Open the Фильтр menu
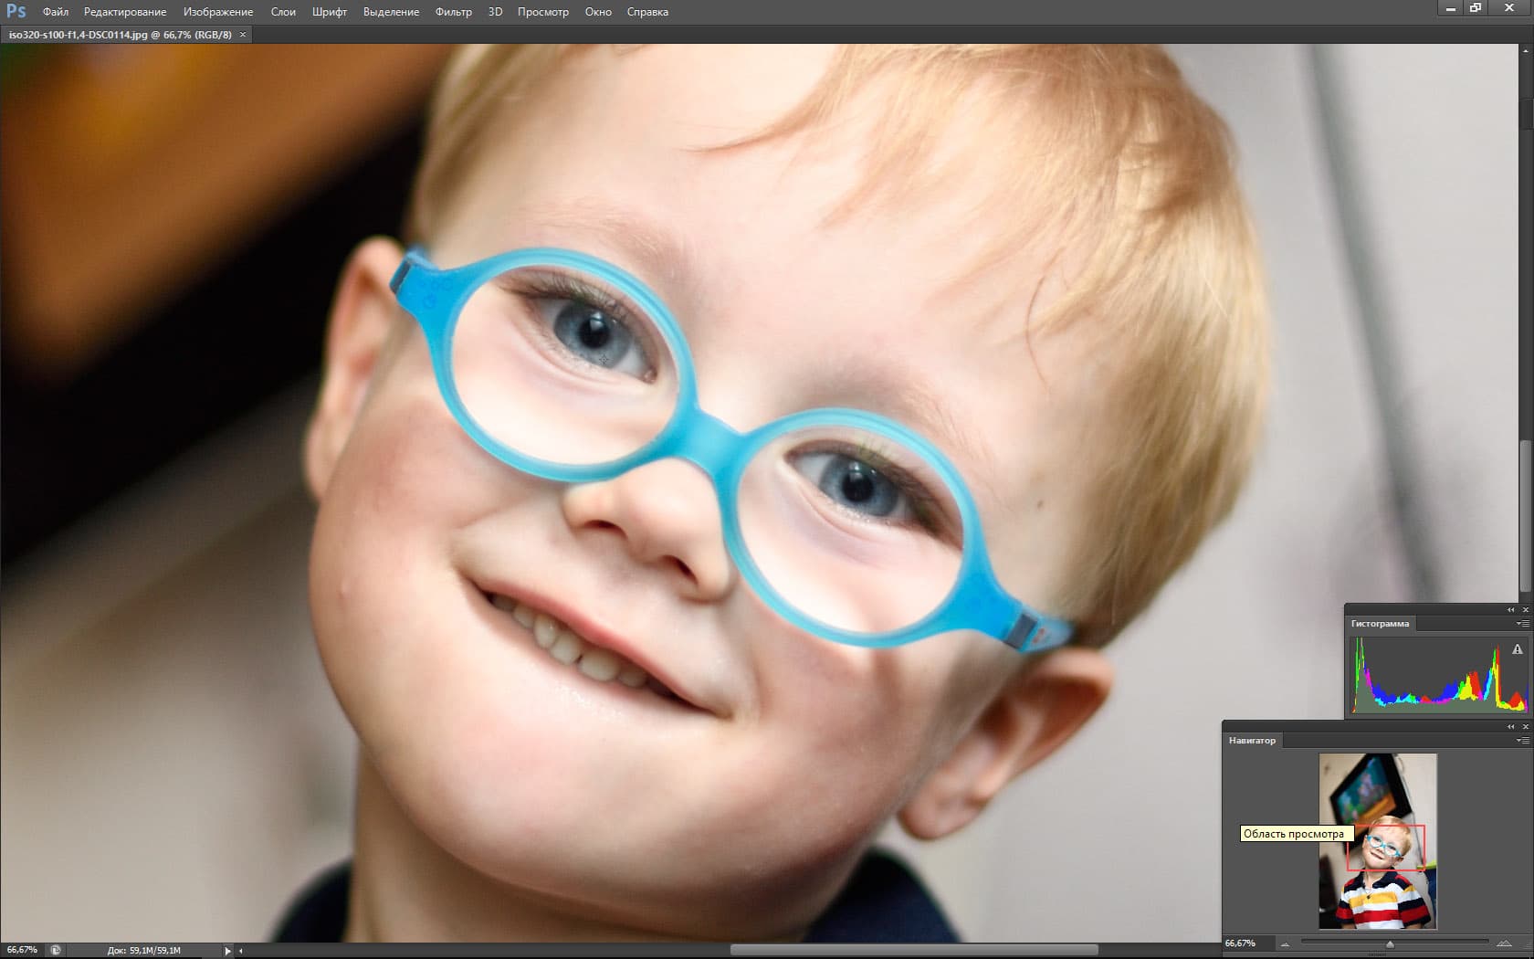The image size is (1534, 959). click(454, 12)
